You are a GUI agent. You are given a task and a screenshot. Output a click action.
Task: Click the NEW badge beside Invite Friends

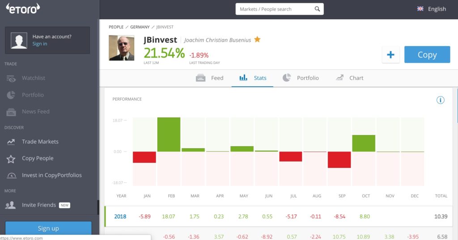(x=64, y=205)
